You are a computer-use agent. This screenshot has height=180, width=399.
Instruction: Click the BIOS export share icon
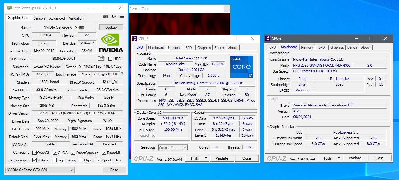pos(101,59)
